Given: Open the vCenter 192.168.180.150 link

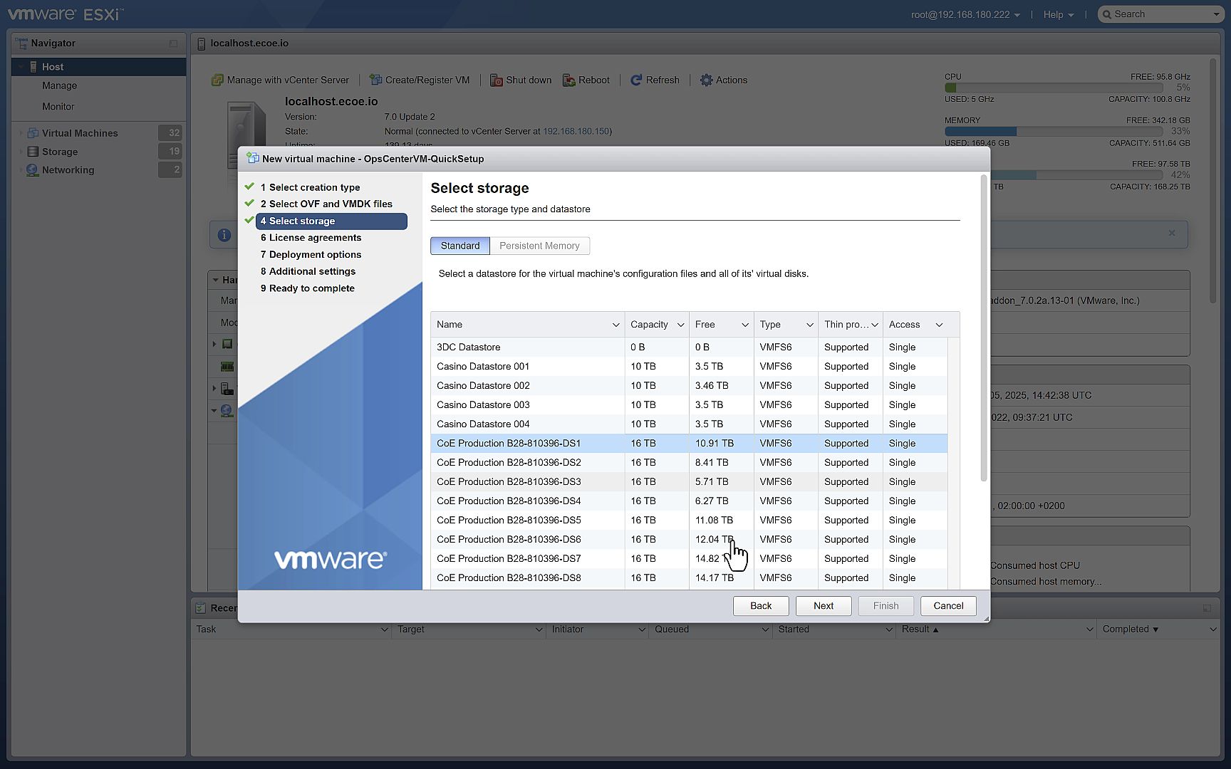Looking at the screenshot, I should 576,131.
